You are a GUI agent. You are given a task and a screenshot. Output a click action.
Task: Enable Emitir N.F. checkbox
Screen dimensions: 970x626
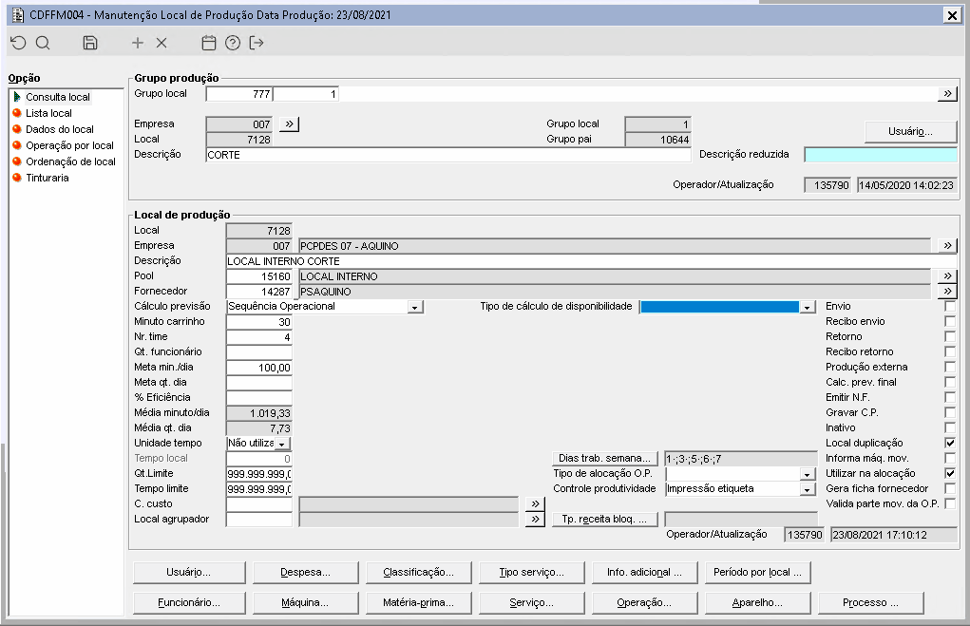click(950, 397)
